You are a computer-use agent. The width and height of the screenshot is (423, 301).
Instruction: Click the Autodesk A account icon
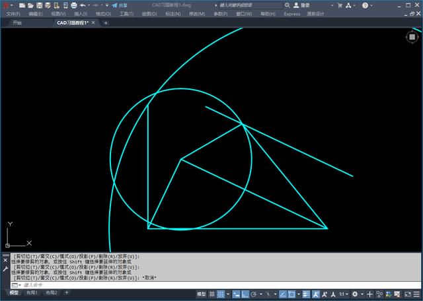click(x=348, y=5)
